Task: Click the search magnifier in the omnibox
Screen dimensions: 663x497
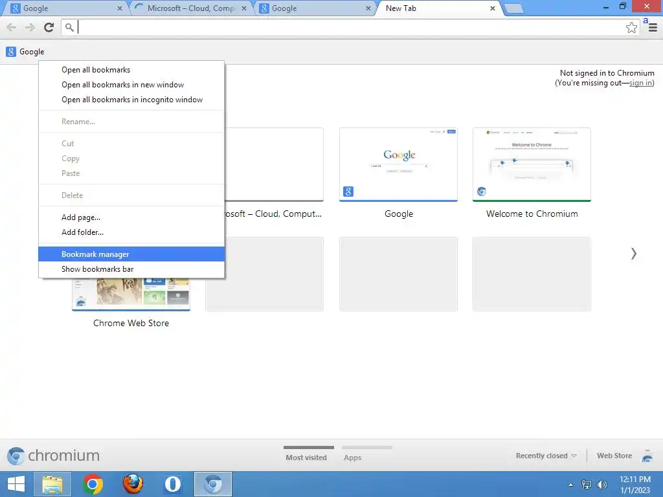Action: tap(69, 27)
